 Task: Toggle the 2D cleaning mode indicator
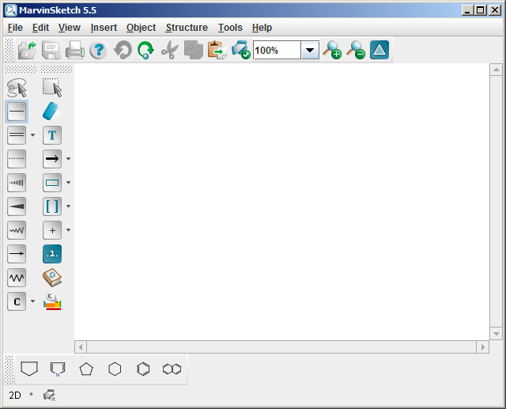tap(15, 395)
